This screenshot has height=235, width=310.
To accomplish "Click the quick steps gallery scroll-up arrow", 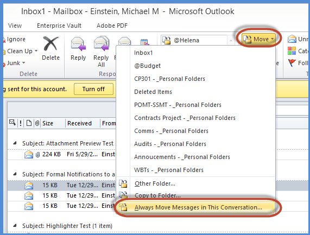I will 231,41.
